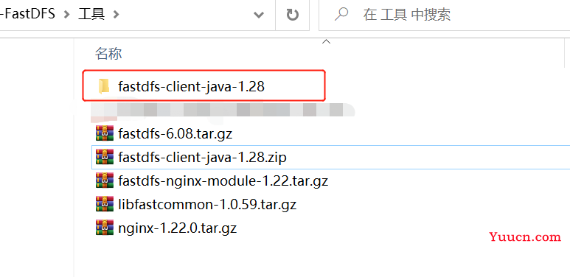Click the magnifier search icon
The height and width of the screenshot is (277, 570).
tap(341, 14)
